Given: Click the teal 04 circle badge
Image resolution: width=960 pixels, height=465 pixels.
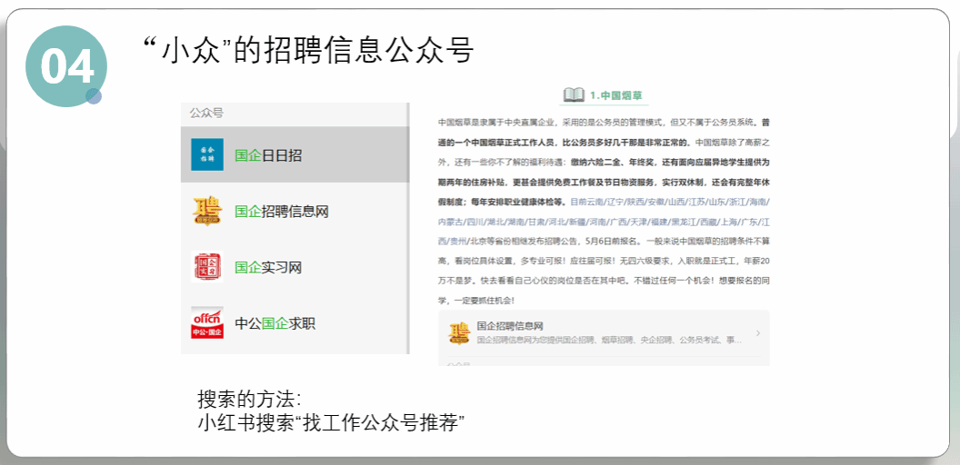Looking at the screenshot, I should pos(65,67).
